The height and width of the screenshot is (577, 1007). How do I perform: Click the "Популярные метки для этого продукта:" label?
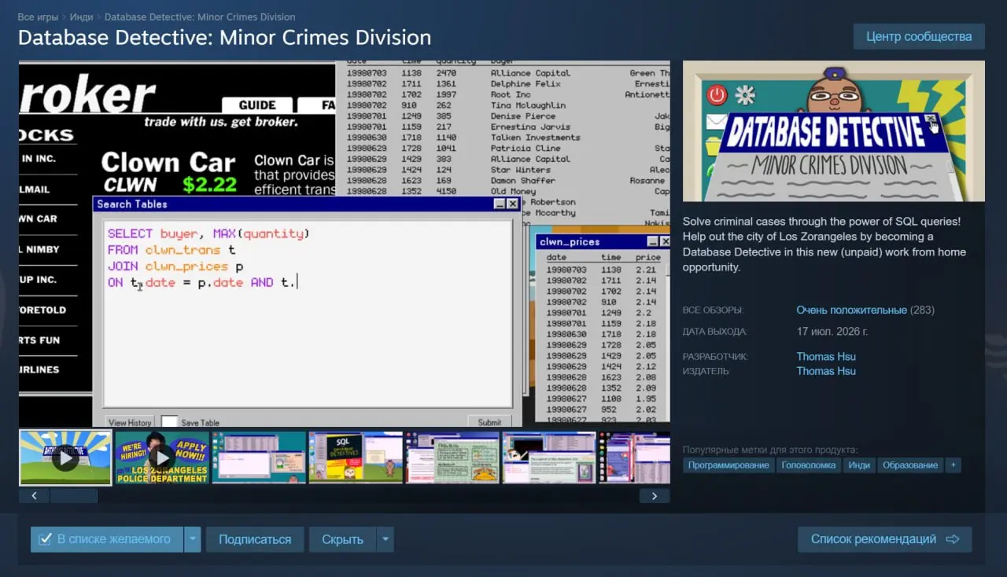click(x=770, y=450)
